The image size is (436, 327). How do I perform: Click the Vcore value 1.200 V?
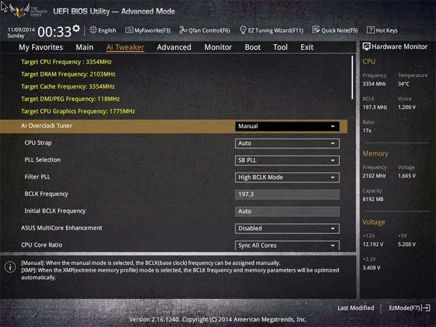point(407,108)
